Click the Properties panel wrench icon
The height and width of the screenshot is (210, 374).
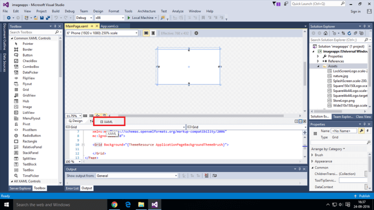coord(361,131)
